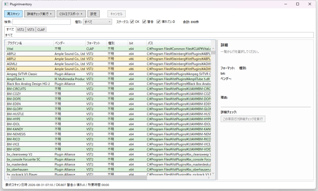Click the horizontal scrollbar thumb
Viewport: 318px width, 191px height.
(x=79, y=178)
